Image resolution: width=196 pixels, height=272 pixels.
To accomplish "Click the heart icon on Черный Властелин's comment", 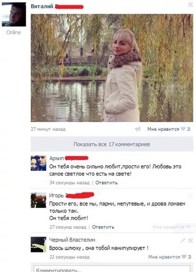I will [x=184, y=257].
